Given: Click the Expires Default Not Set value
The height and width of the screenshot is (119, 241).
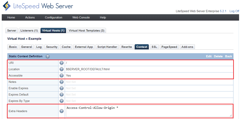Looking at the screenshot, I should [x=71, y=94].
